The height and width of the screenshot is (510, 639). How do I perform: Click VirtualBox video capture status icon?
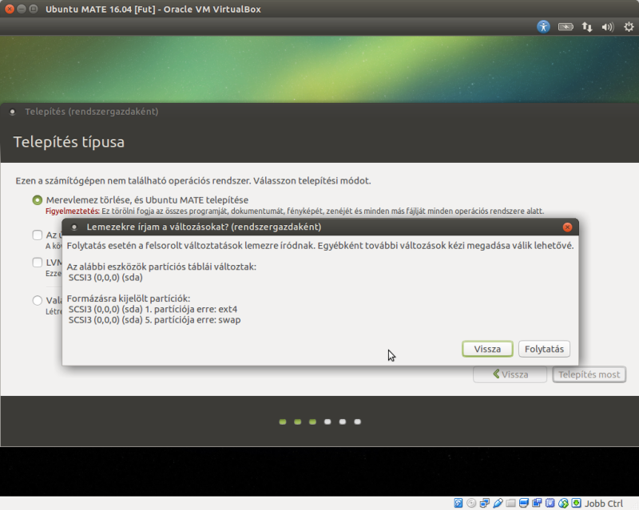(537, 503)
